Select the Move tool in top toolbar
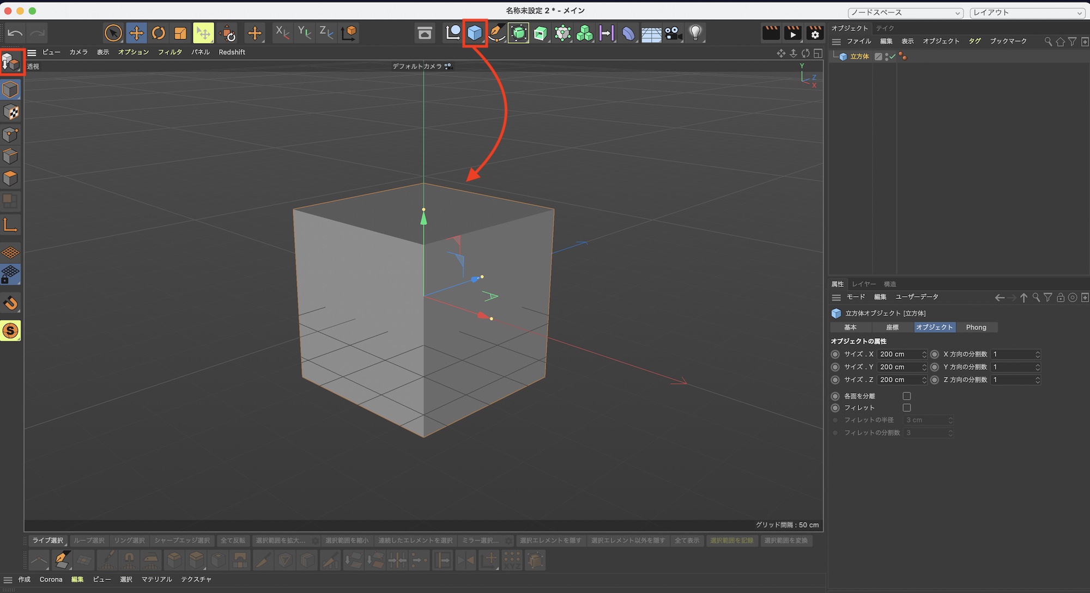1090x593 pixels. coord(136,33)
